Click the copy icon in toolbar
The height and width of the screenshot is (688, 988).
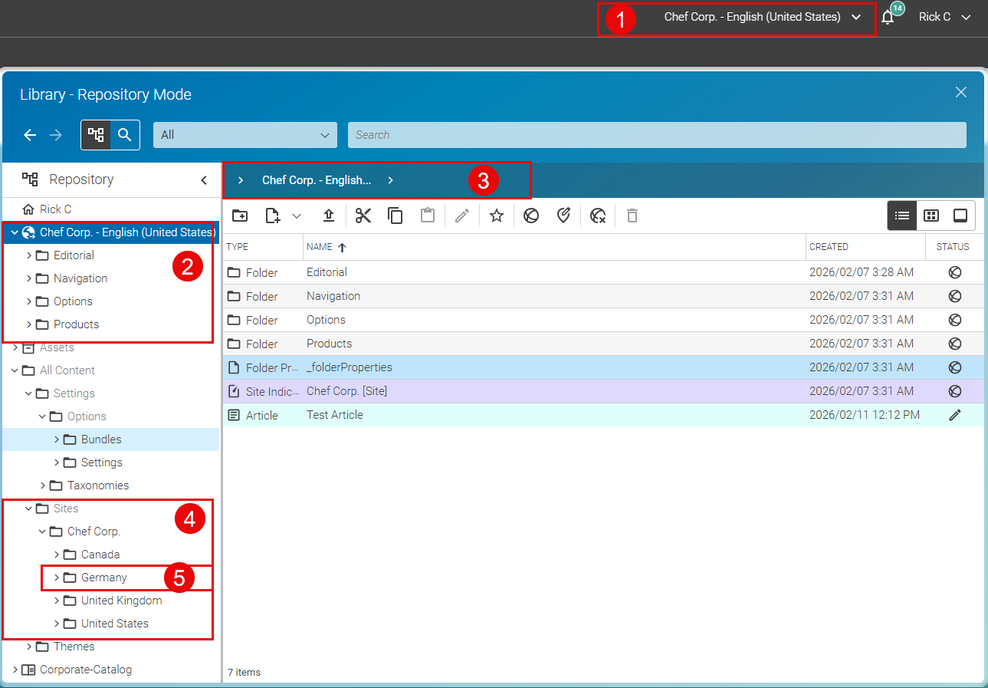click(x=396, y=216)
